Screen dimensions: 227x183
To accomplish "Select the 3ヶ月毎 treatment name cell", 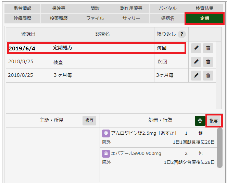I will point(102,75).
